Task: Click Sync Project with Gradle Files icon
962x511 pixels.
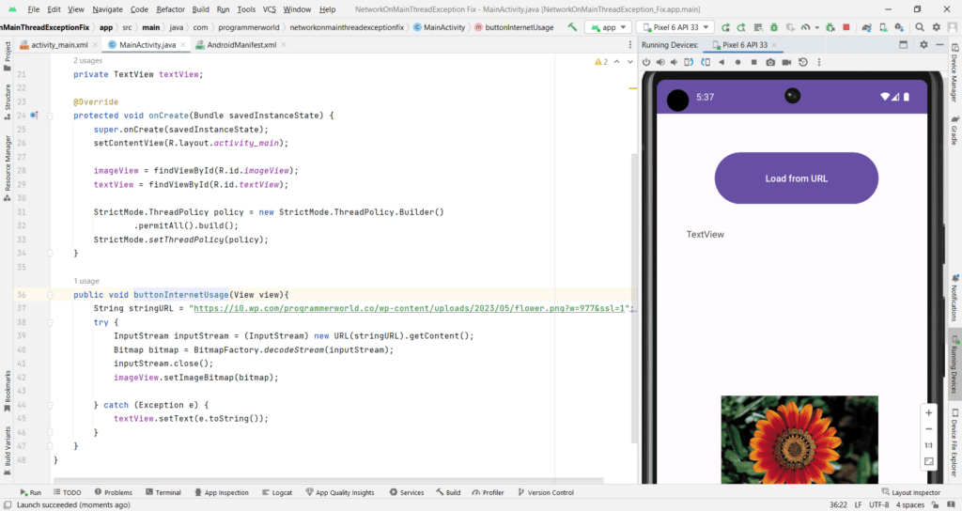Action: coord(866,27)
